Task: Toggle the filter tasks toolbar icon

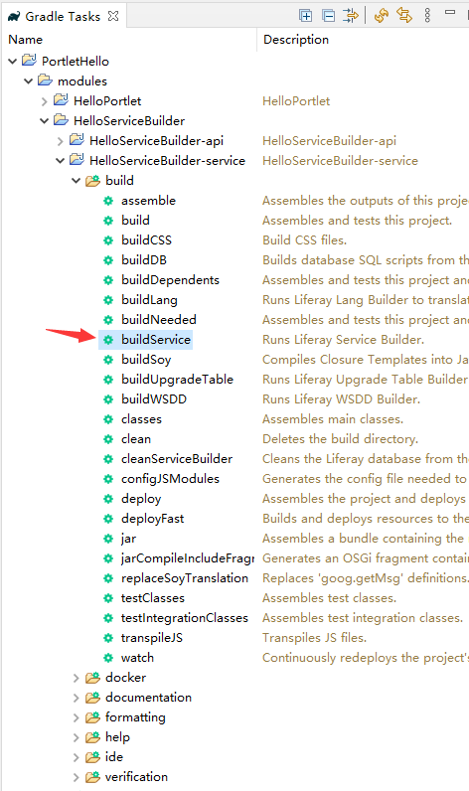Action: pyautogui.click(x=351, y=16)
